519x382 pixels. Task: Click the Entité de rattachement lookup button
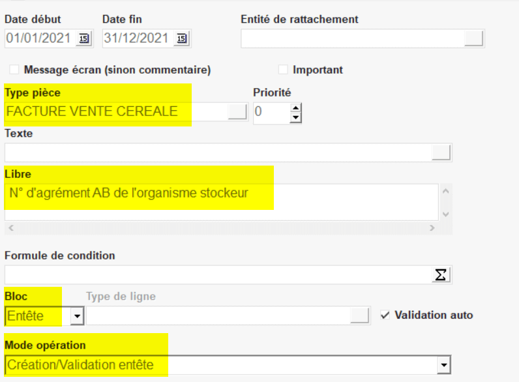[474, 38]
